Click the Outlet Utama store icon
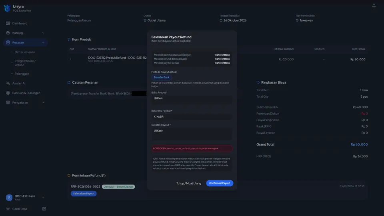Image resolution: width=384 pixels, height=216 pixels. [145, 20]
